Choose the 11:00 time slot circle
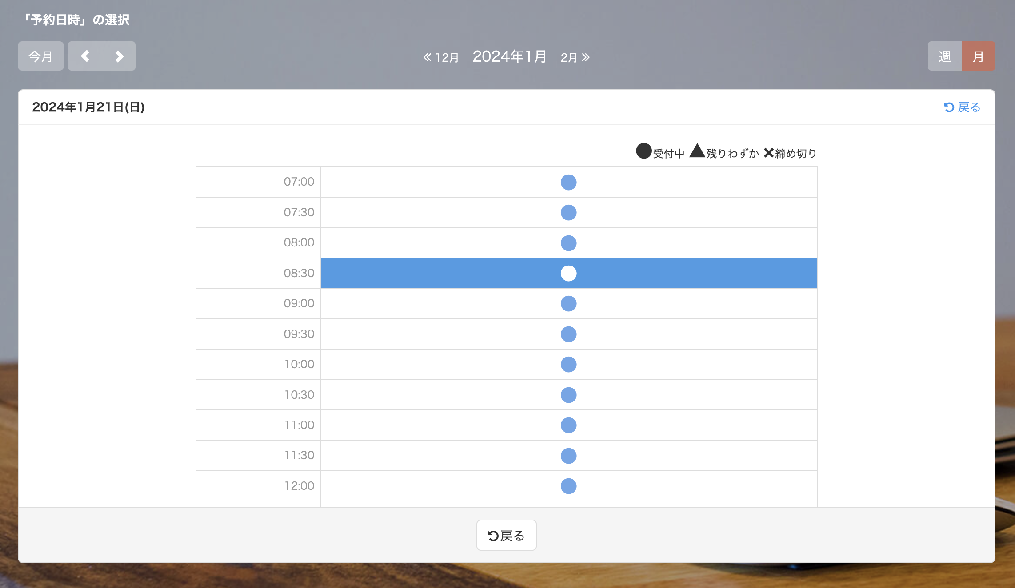This screenshot has width=1015, height=588. coord(568,425)
